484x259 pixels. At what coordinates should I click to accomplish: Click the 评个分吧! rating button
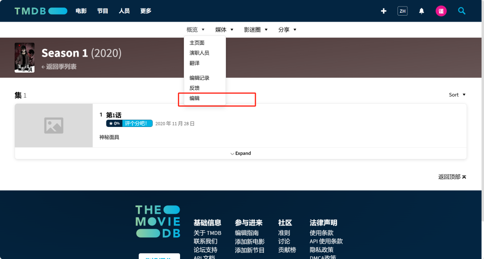pyautogui.click(x=137, y=124)
